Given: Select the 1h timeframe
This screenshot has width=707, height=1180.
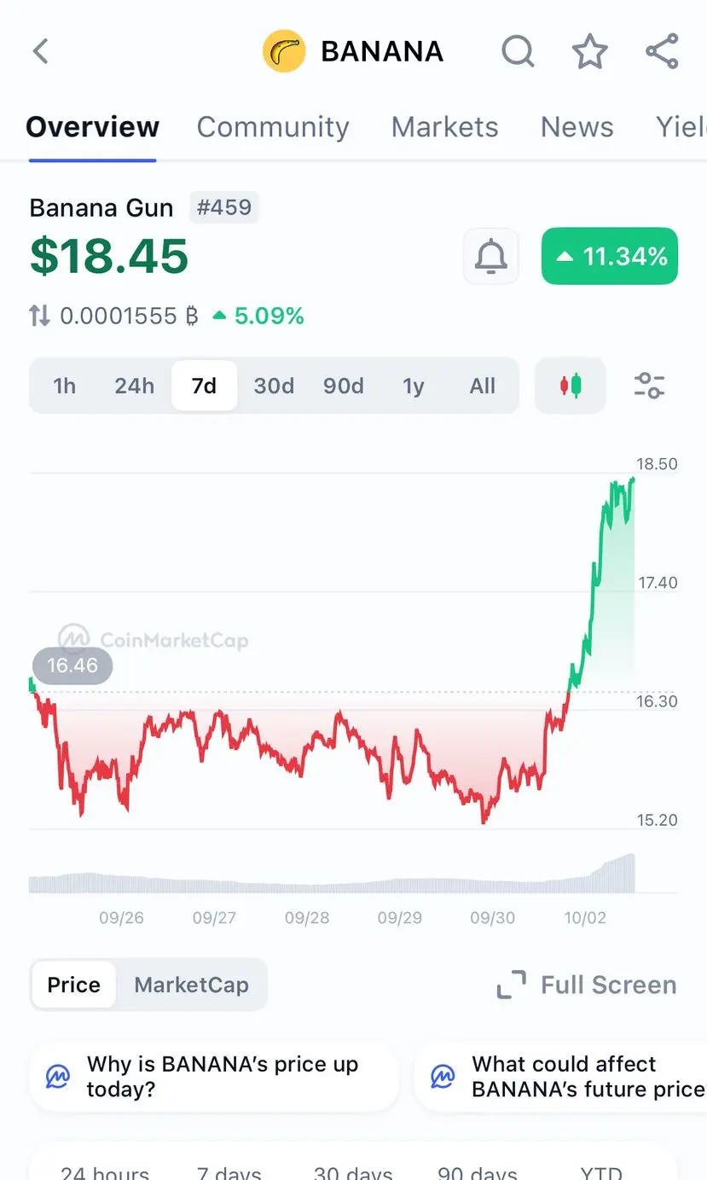Looking at the screenshot, I should pos(64,386).
